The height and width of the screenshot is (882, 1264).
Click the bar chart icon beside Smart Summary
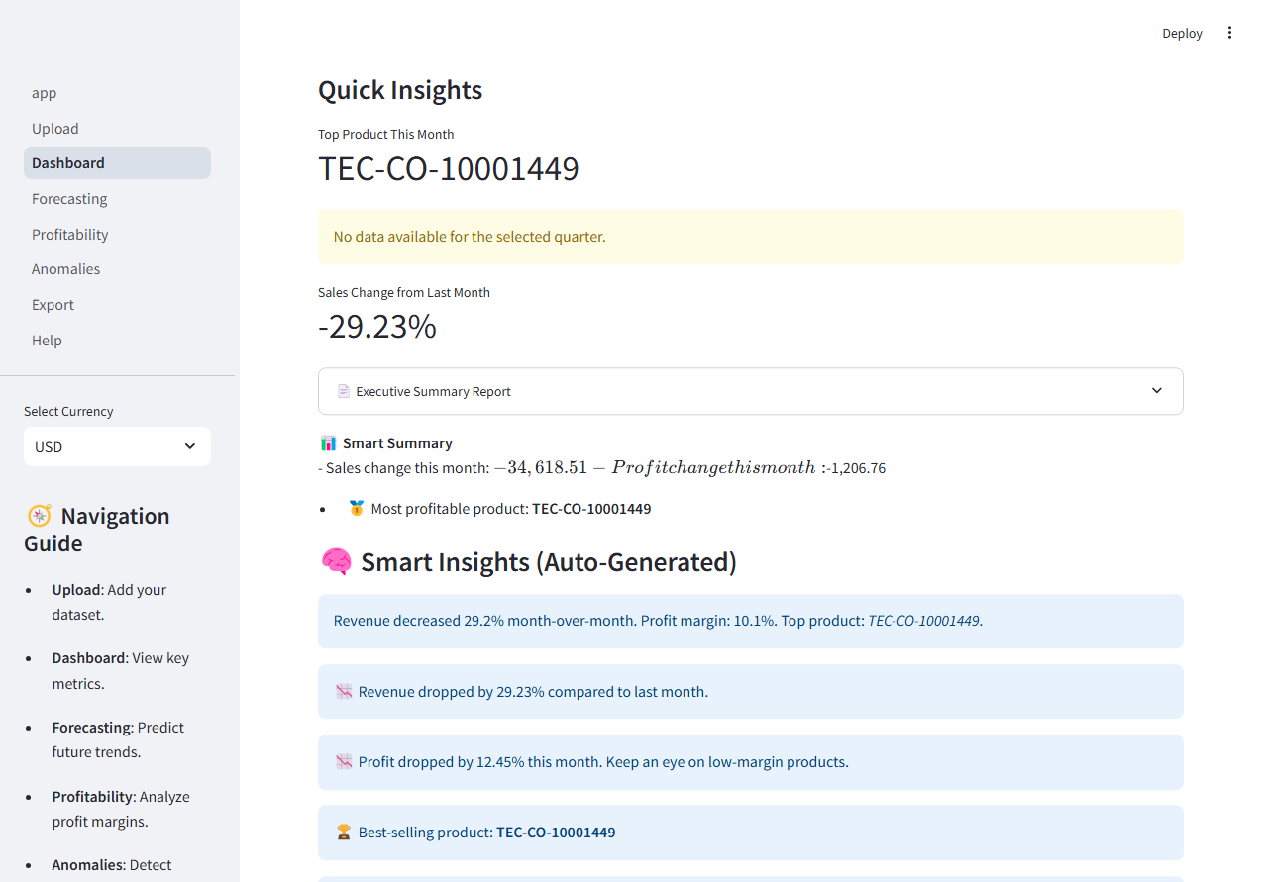click(330, 441)
